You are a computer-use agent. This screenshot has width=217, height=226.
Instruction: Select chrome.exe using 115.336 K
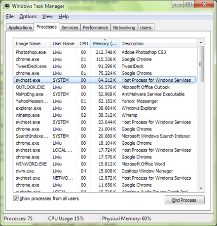pyautogui.click(x=105, y=59)
